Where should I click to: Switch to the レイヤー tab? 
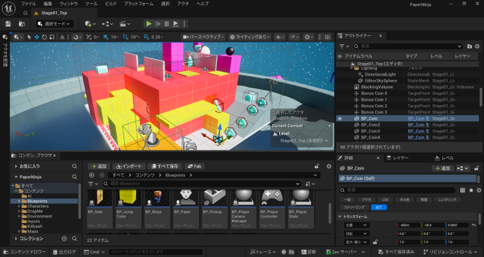click(398, 158)
